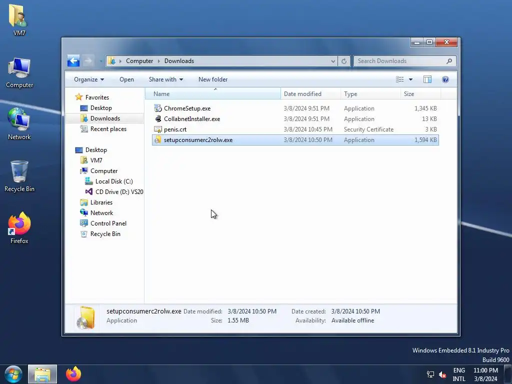Click the ENG INTL language indicator

pos(459,374)
